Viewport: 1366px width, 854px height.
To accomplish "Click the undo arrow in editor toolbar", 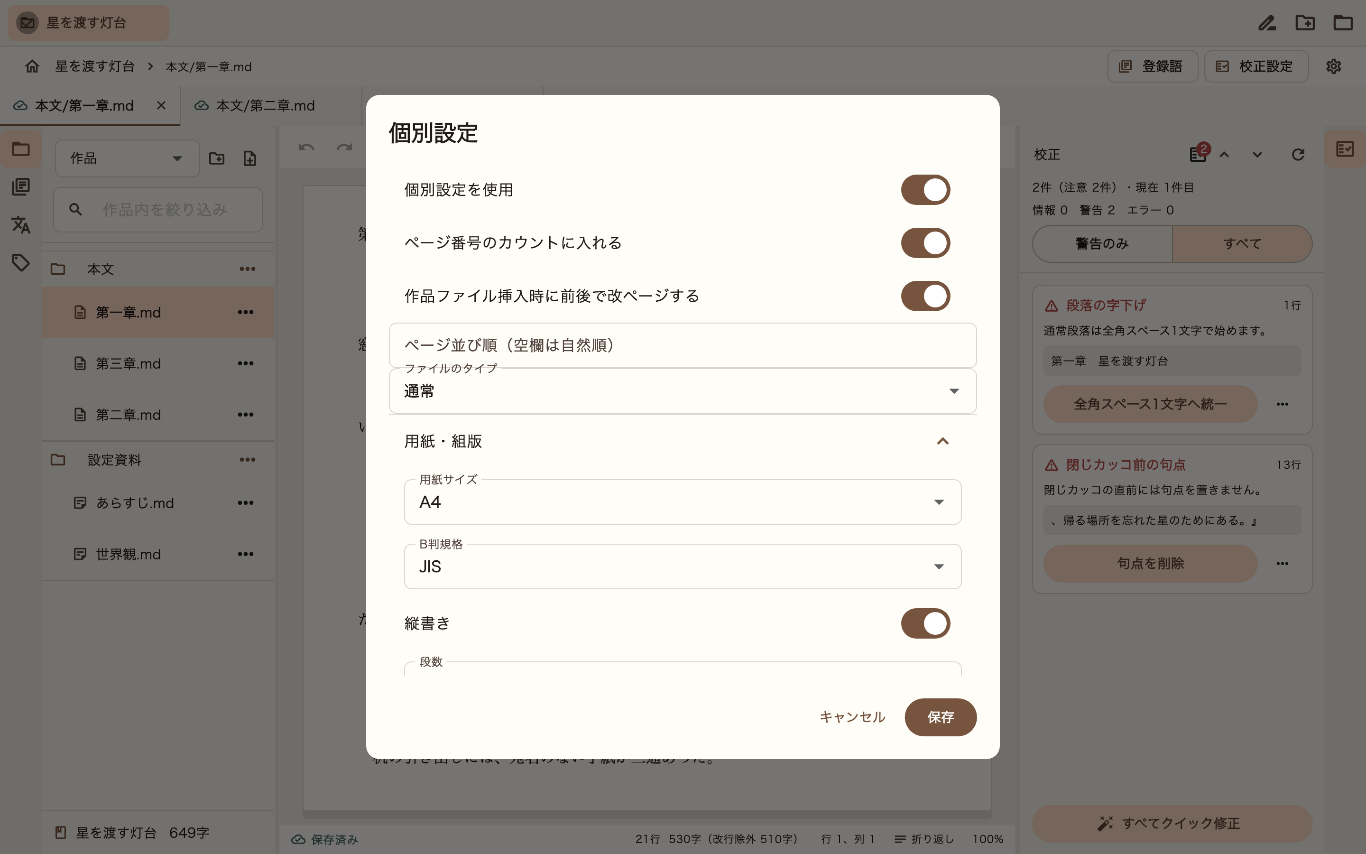I will click(x=306, y=148).
